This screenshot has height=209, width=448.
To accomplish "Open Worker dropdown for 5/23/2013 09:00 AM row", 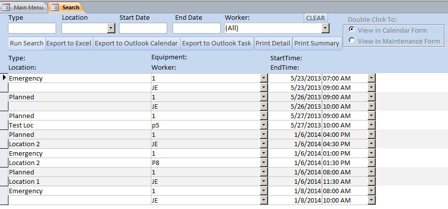I will coord(264,87).
